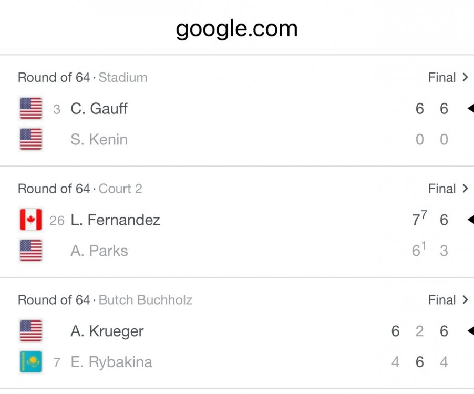Expand the Court 2 match Final chevron
Screen dimensions: 474x394
point(465,189)
